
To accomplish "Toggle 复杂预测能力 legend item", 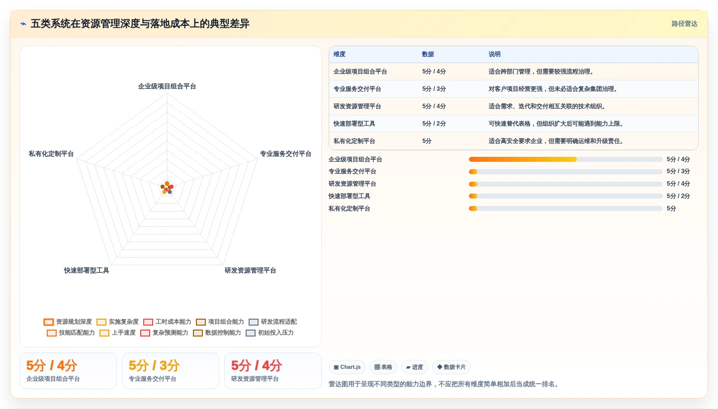I will coord(164,333).
